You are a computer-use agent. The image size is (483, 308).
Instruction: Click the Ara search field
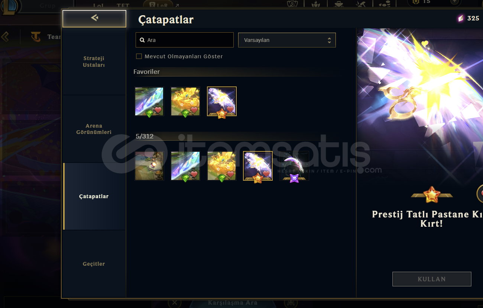coord(185,40)
